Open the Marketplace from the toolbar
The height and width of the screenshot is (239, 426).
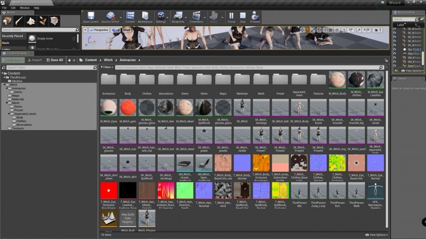tap(145, 16)
